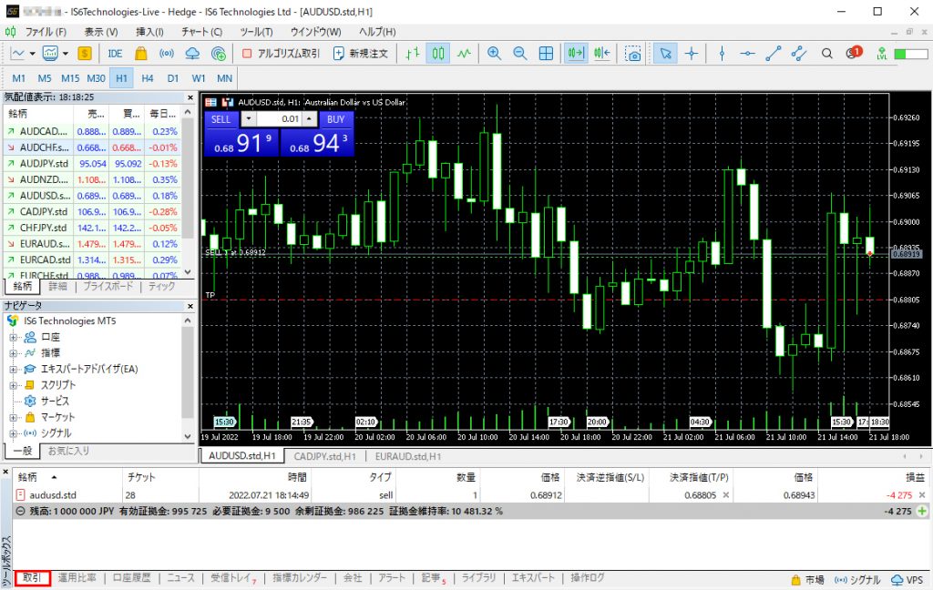The image size is (933, 590).
Task: Tile chart windows with grid icon
Action: click(546, 54)
